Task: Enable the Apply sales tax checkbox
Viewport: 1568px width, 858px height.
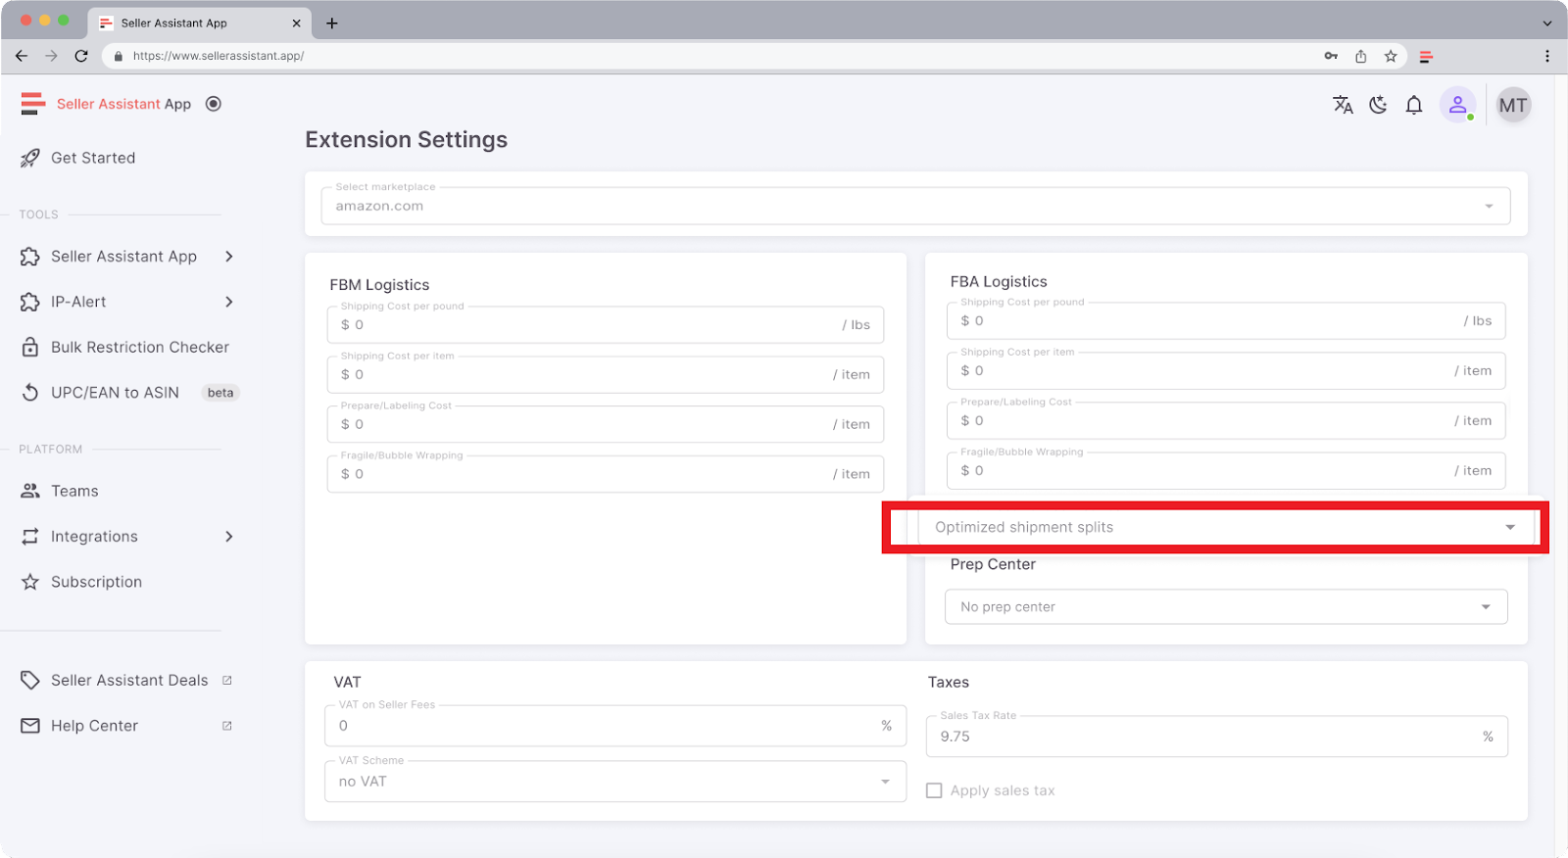Action: [934, 790]
